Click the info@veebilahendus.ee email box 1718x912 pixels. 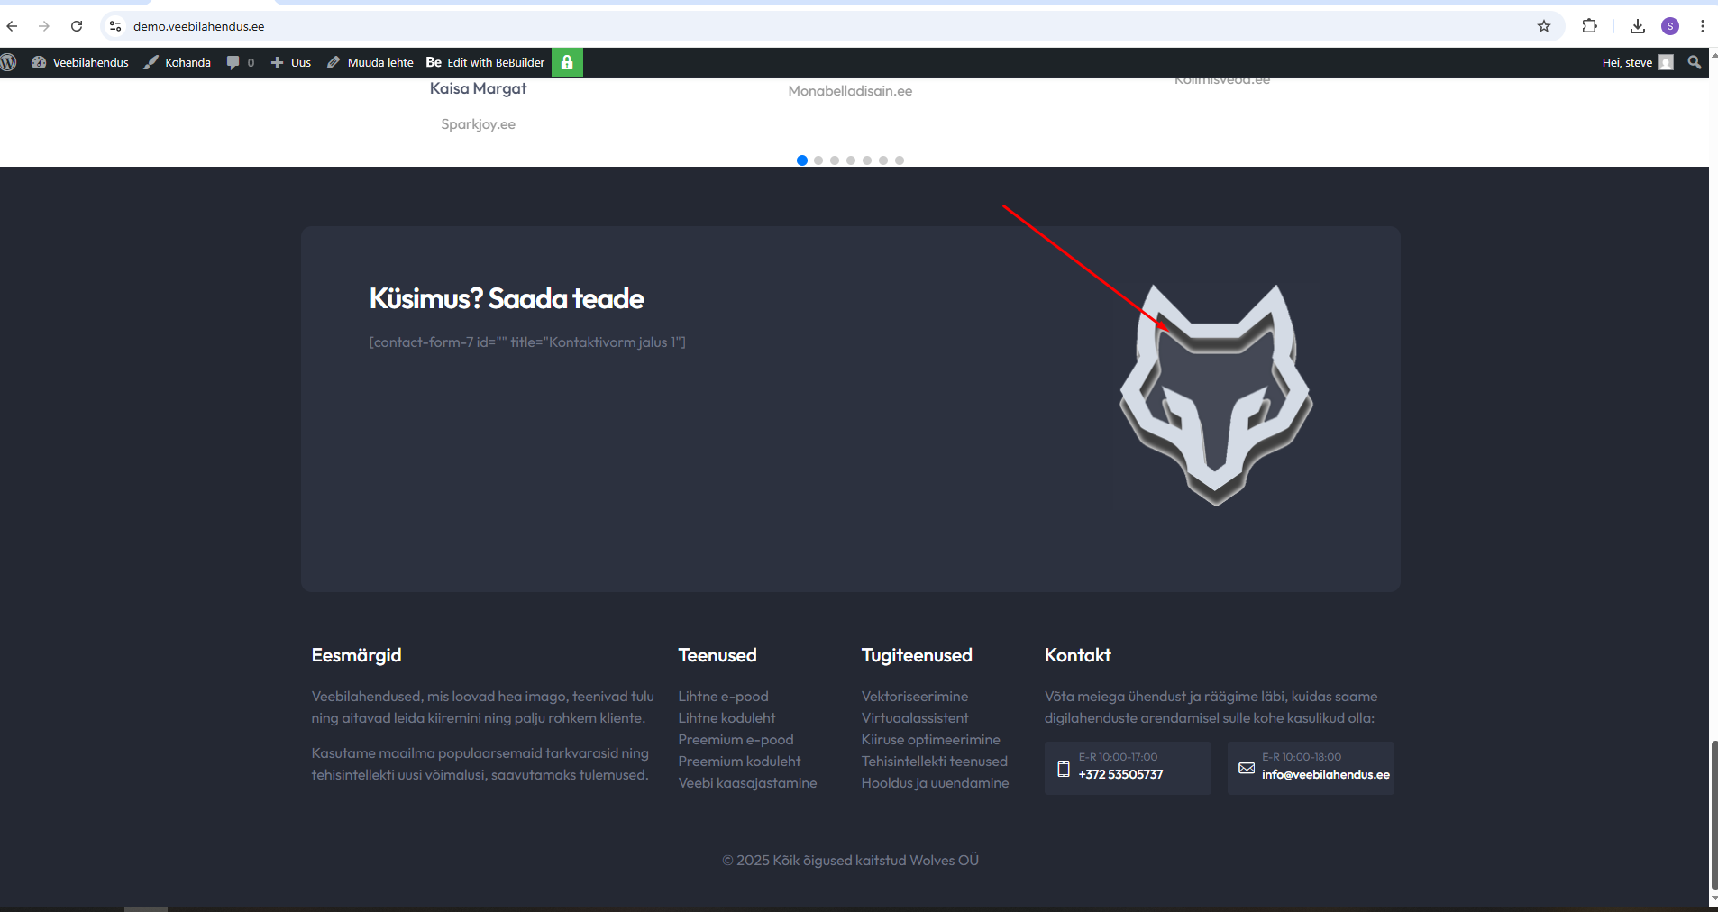click(x=1311, y=768)
